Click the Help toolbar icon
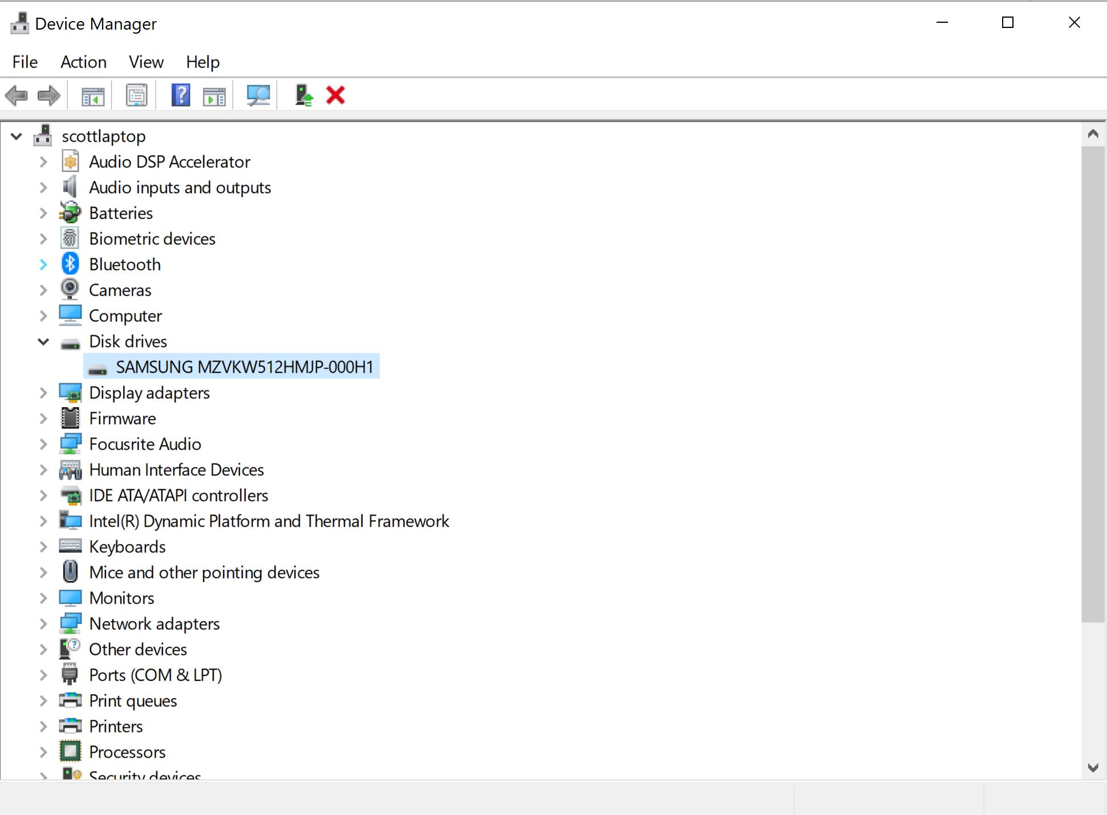 [180, 95]
